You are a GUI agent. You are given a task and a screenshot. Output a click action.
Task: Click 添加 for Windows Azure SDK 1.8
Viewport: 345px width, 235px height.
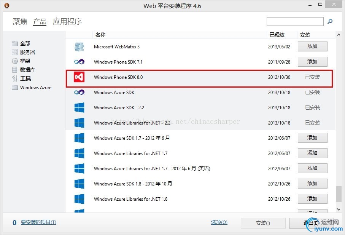[x=312, y=184]
